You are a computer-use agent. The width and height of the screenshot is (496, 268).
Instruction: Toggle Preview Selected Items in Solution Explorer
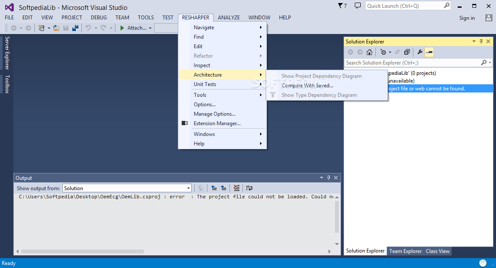pos(429,52)
